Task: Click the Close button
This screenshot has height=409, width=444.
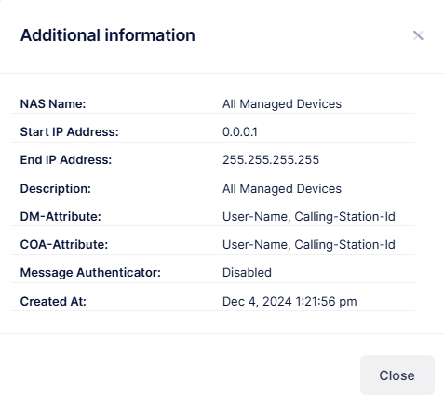Action: pyautogui.click(x=397, y=375)
